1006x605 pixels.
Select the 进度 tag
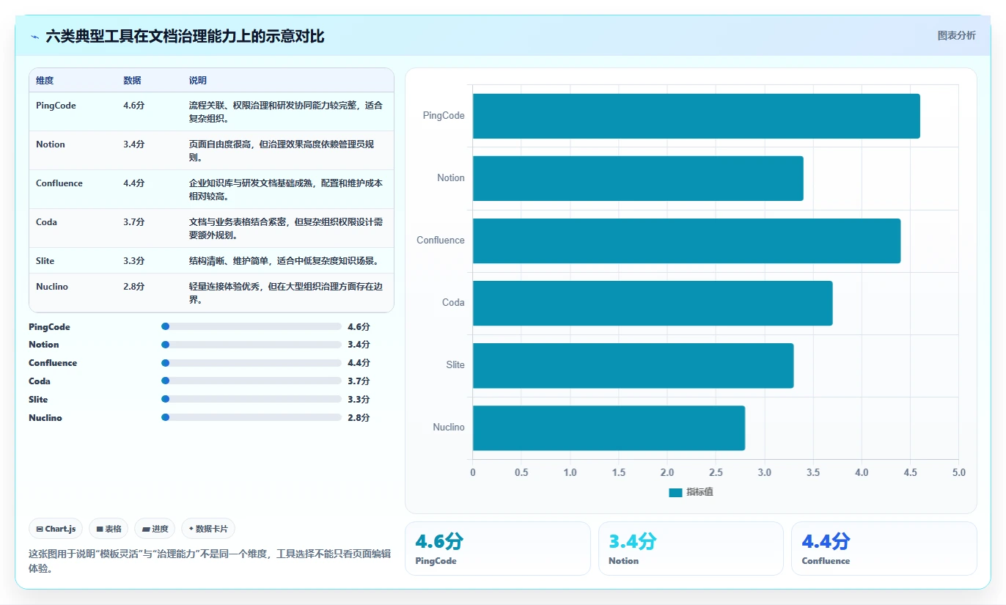click(155, 529)
